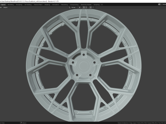The image size is (166, 124).
Task: Click the Object mouse hint in status bar
Action: point(23,123)
